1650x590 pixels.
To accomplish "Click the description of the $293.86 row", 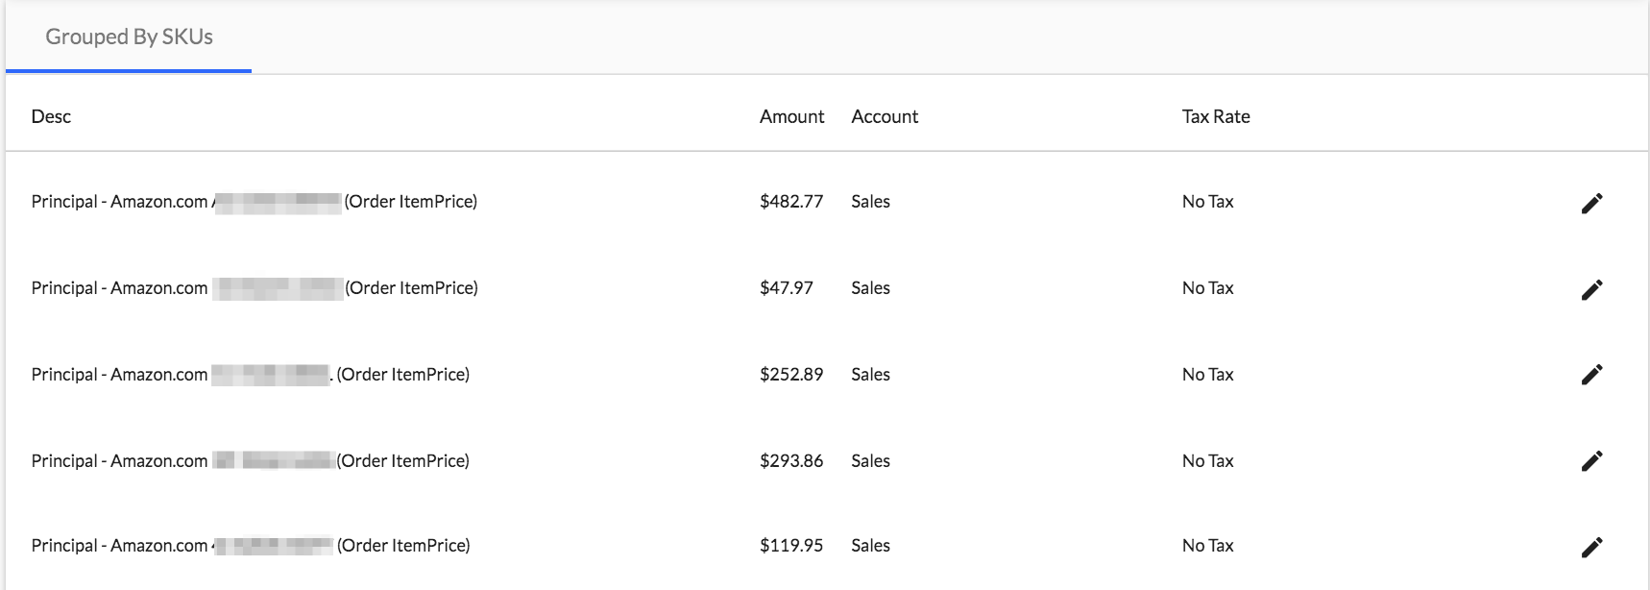I will 251,461.
